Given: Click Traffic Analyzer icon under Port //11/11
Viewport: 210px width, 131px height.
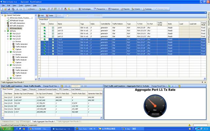Looking at the screenshot, I should [x=13, y=73].
